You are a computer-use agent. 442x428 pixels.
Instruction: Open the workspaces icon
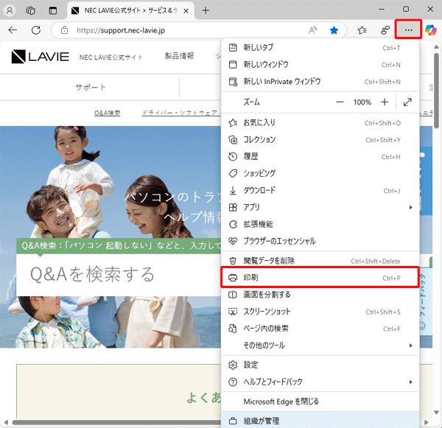click(31, 11)
